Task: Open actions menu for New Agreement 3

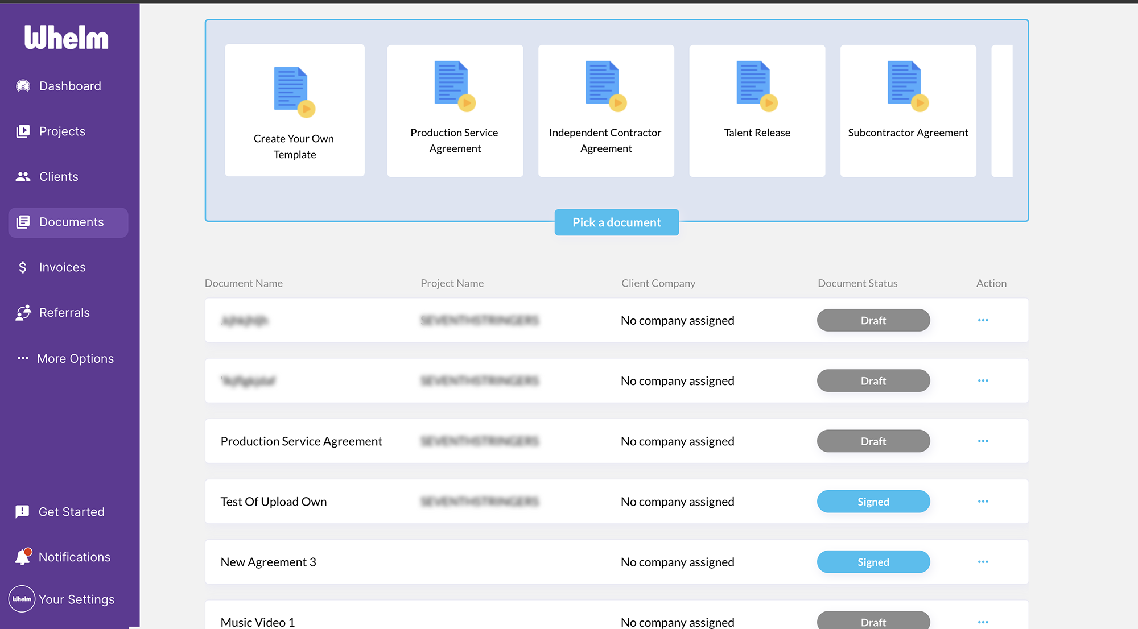Action: [x=983, y=562]
